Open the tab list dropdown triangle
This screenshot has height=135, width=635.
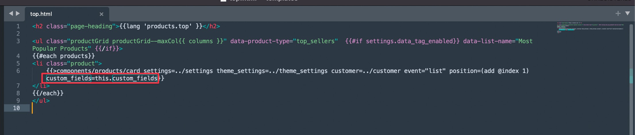pos(628,14)
